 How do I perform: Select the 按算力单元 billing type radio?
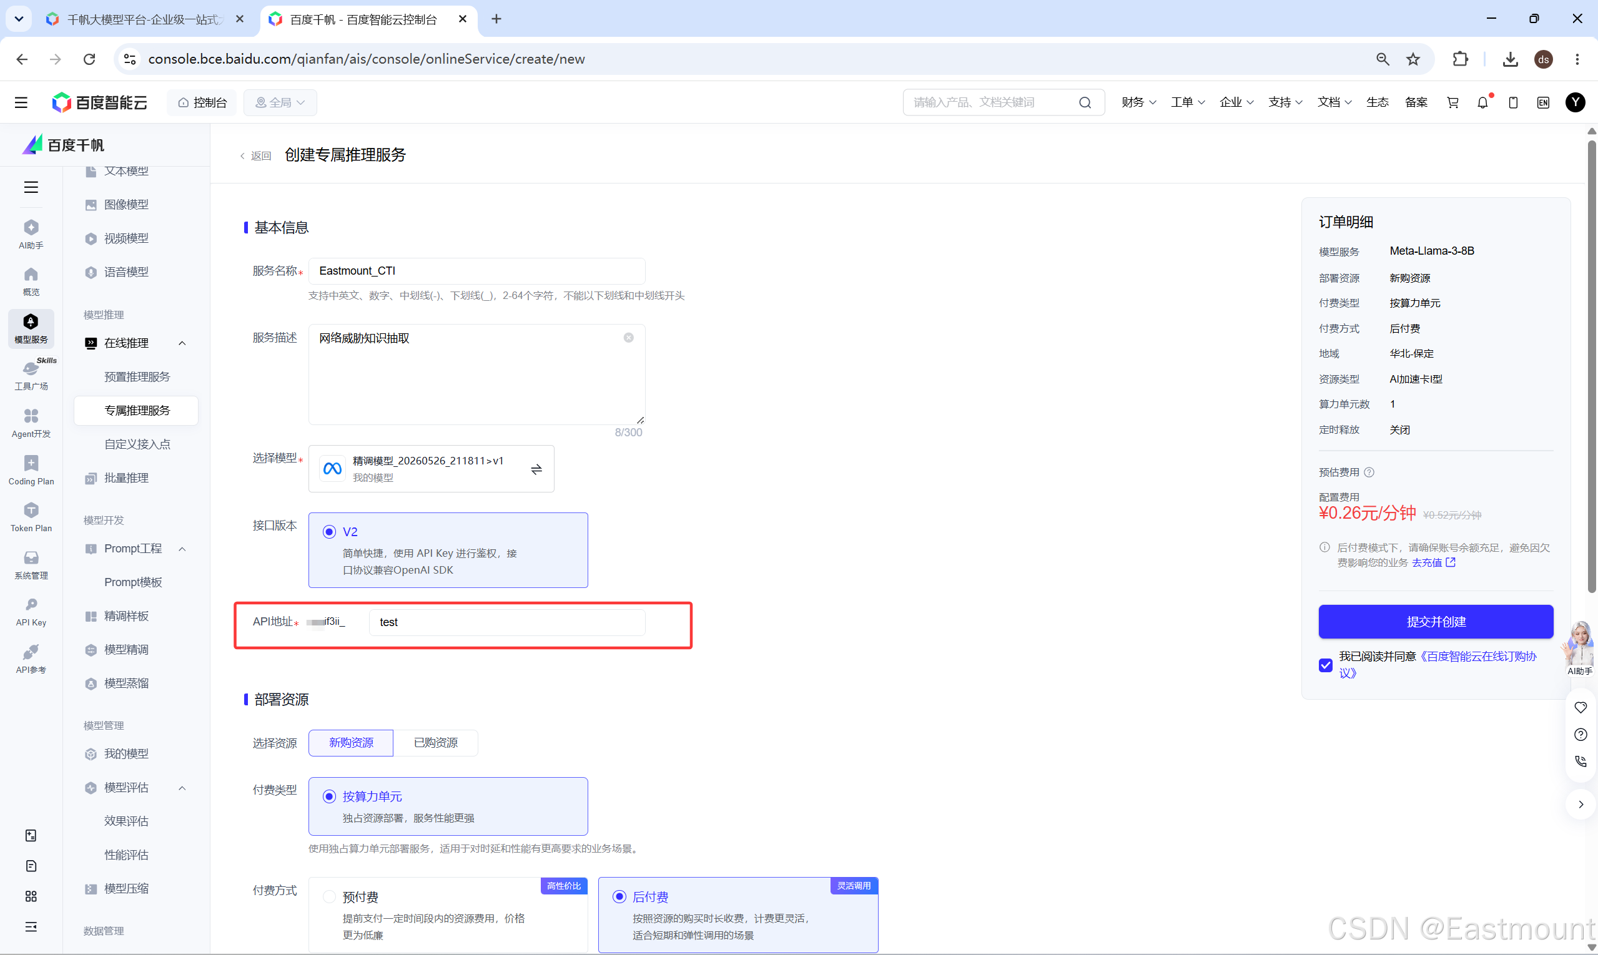(329, 796)
